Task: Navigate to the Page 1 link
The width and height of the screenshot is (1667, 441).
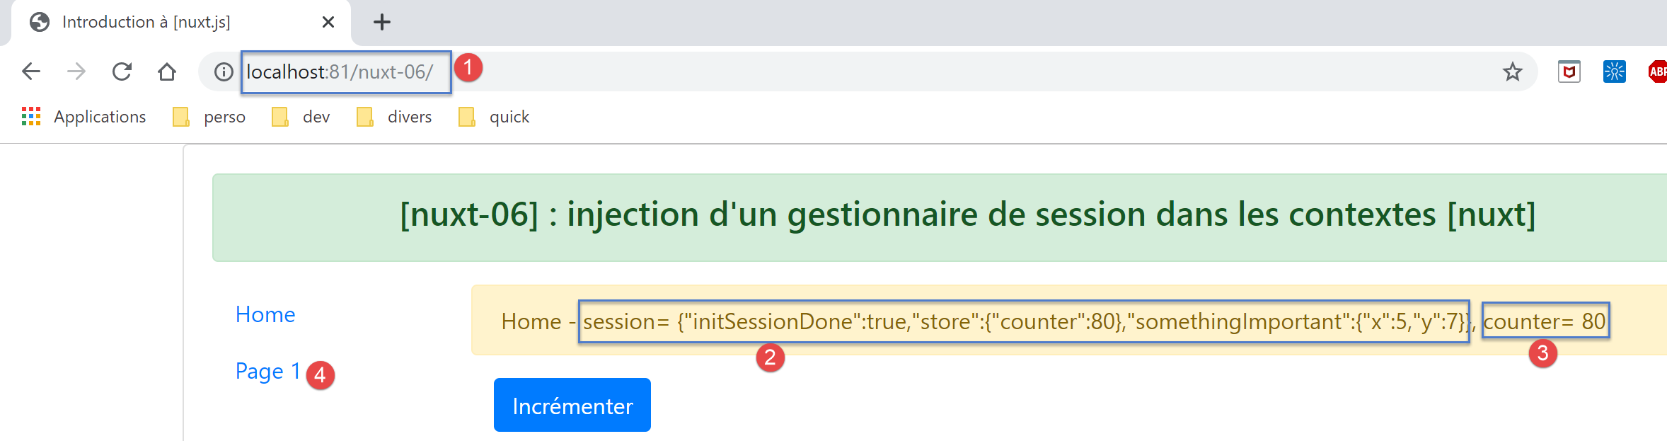Action: [267, 371]
